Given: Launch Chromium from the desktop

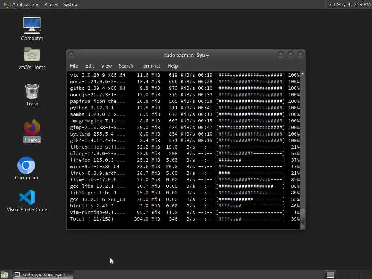Looking at the screenshot, I should (26, 168).
